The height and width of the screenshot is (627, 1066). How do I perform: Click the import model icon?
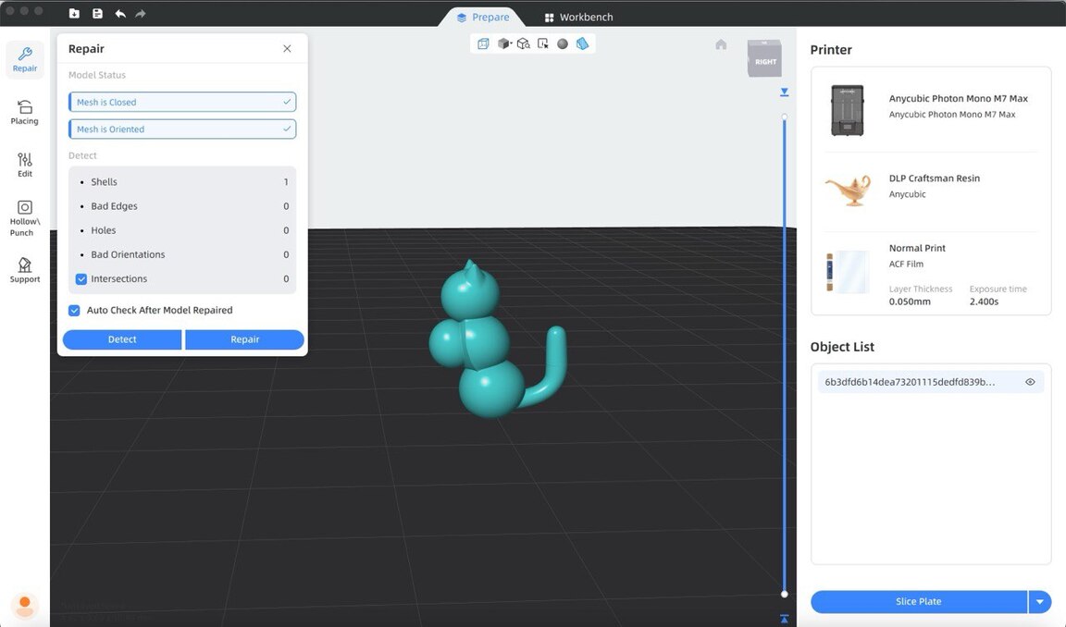[x=74, y=14]
